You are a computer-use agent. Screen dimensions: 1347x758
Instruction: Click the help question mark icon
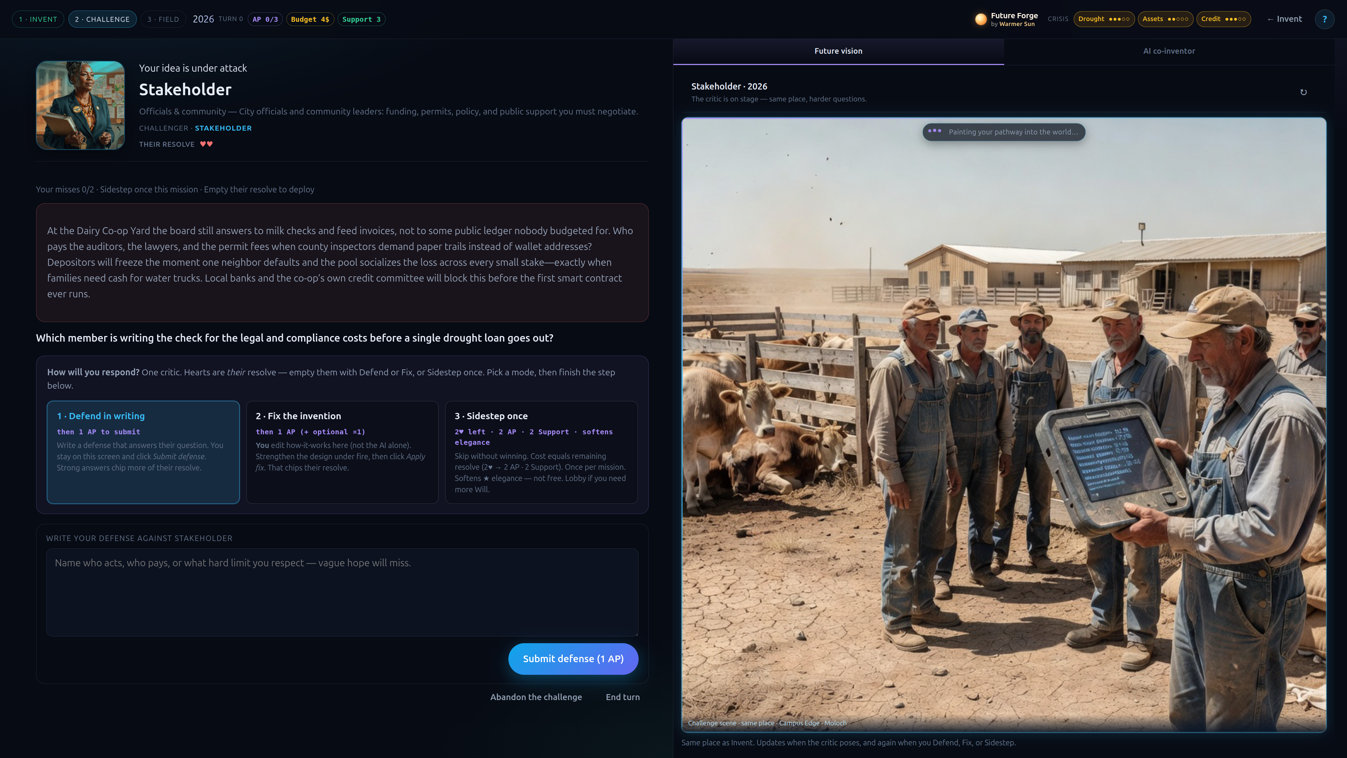1324,19
